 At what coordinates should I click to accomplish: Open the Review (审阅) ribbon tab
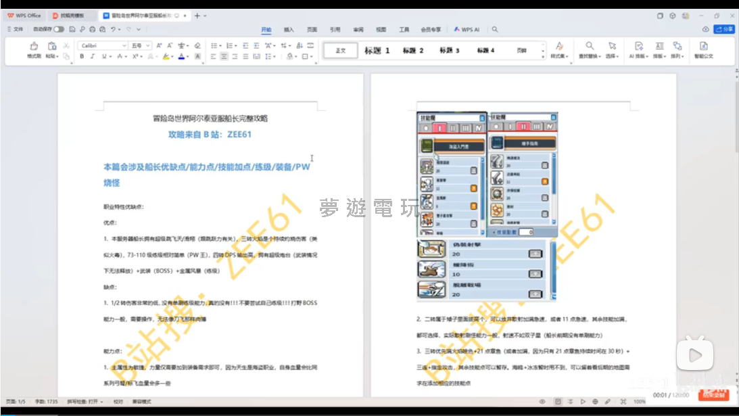pyautogui.click(x=358, y=29)
